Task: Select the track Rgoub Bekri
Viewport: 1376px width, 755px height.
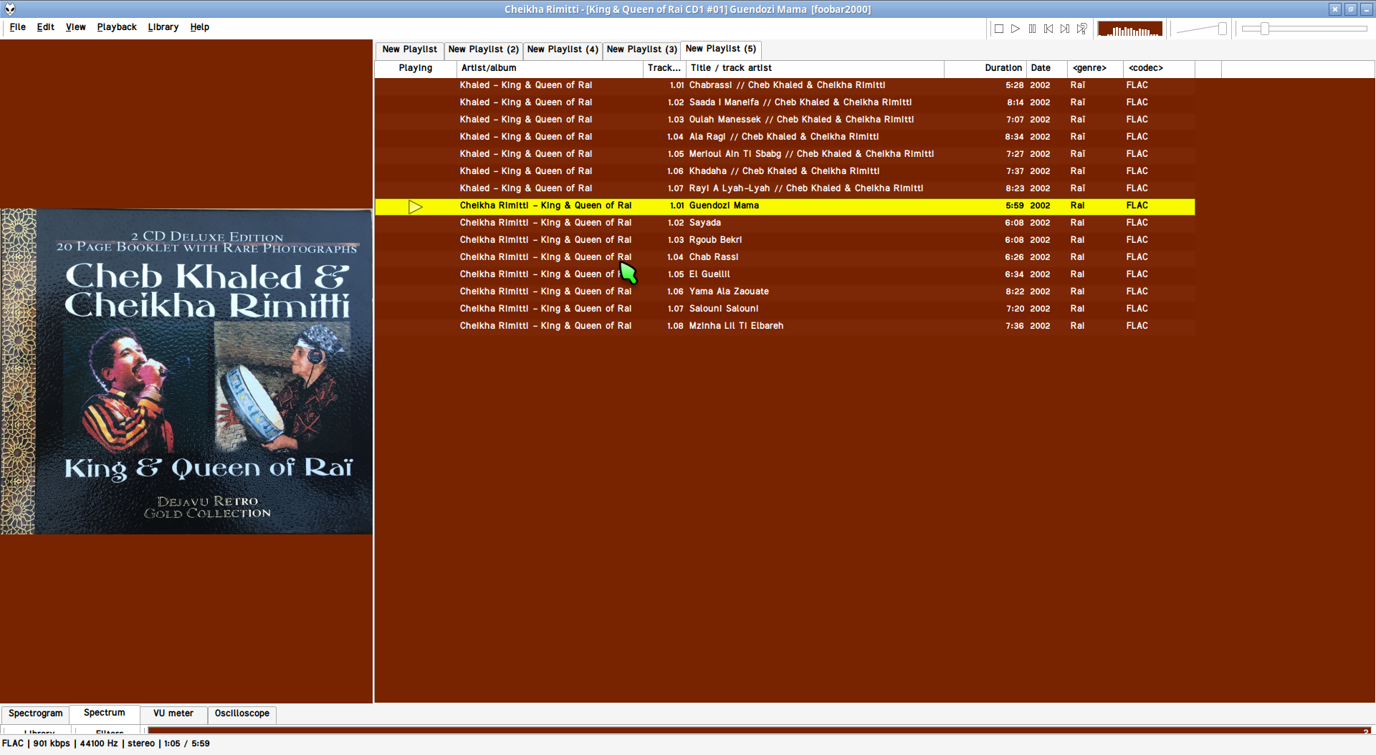Action: [785, 240]
